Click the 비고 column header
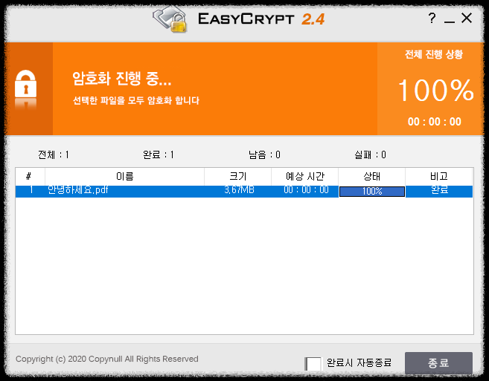Screen dimensions: 489x381 click(439, 177)
